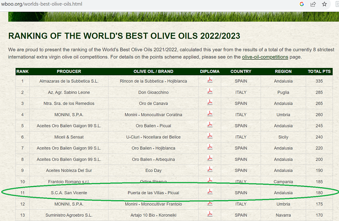
Task: Click region Campania in rank 10 row
Action: pos(283,182)
